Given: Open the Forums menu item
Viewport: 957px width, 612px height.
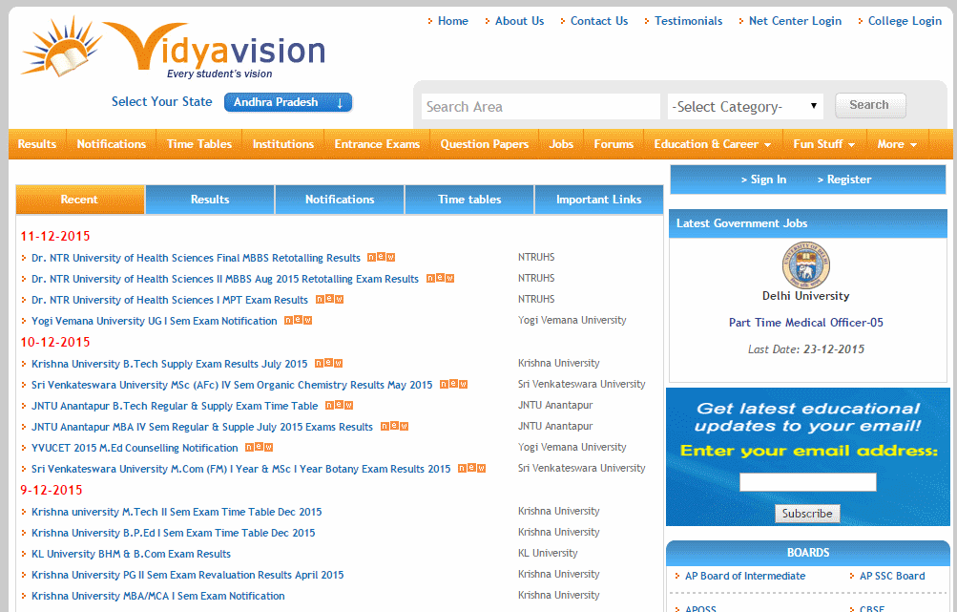Looking at the screenshot, I should [x=614, y=144].
